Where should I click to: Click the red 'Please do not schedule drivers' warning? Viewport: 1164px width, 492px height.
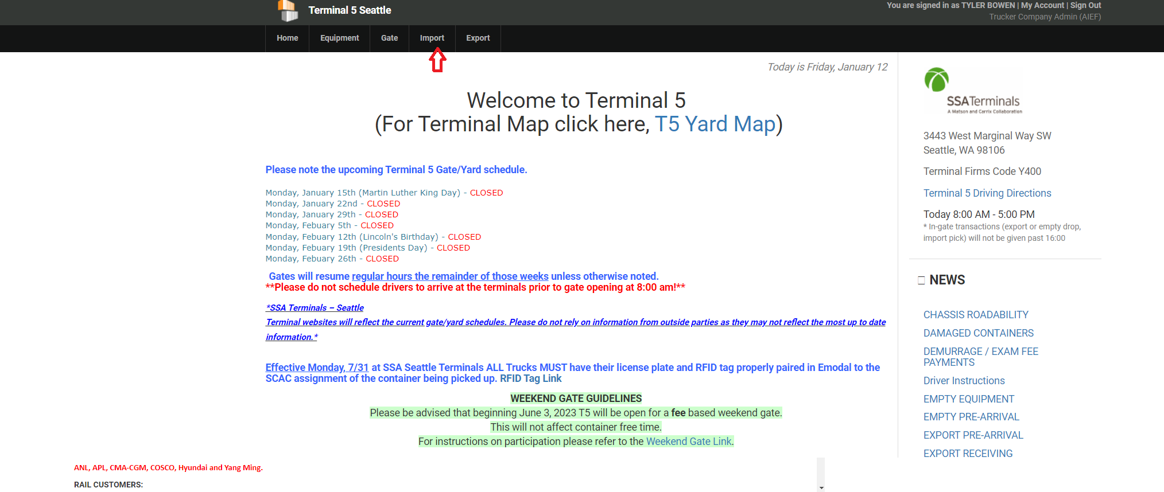[x=475, y=287]
